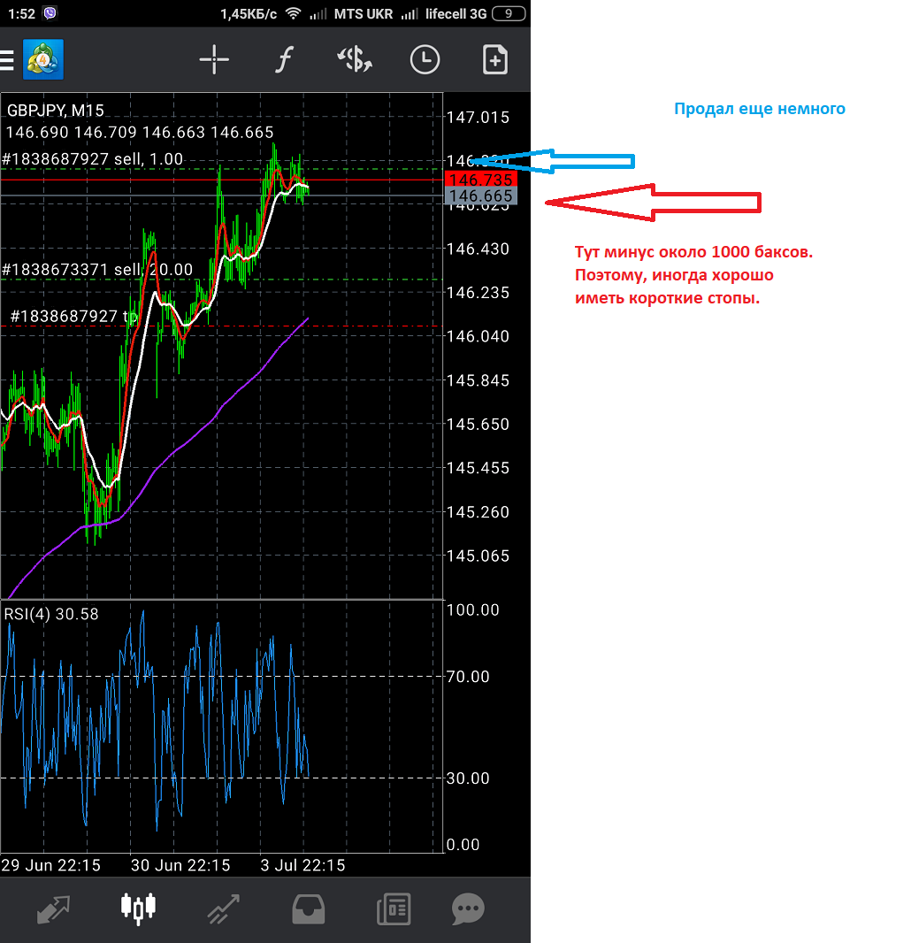The width and height of the screenshot is (911, 943).
Task: Open the History inbox tab
Action: [309, 908]
